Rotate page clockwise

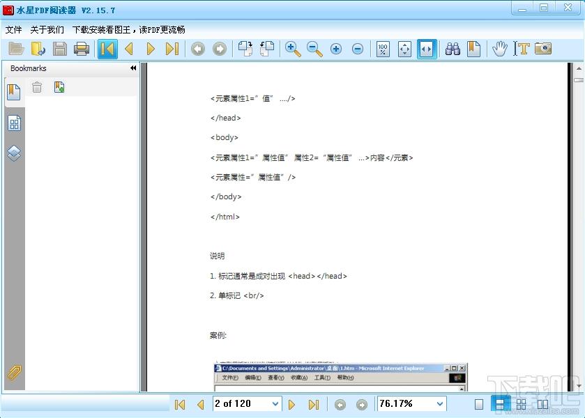245,49
